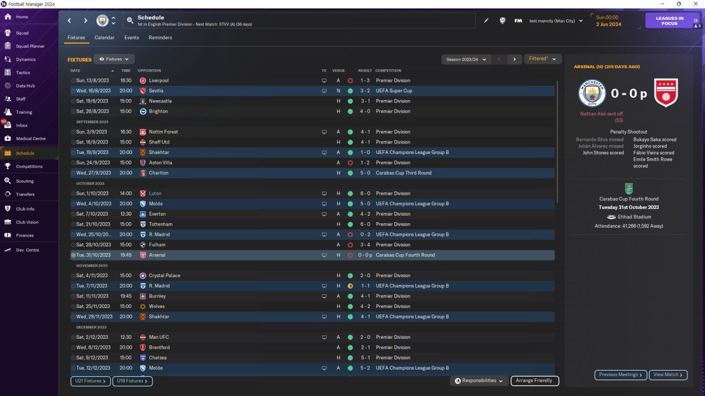Click the Carabao Cup logo in the match panel
Viewport: 705px width, 396px height.
click(629, 188)
